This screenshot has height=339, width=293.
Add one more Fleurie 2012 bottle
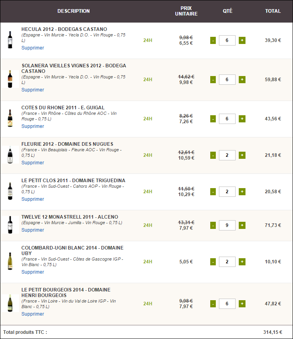(242, 155)
